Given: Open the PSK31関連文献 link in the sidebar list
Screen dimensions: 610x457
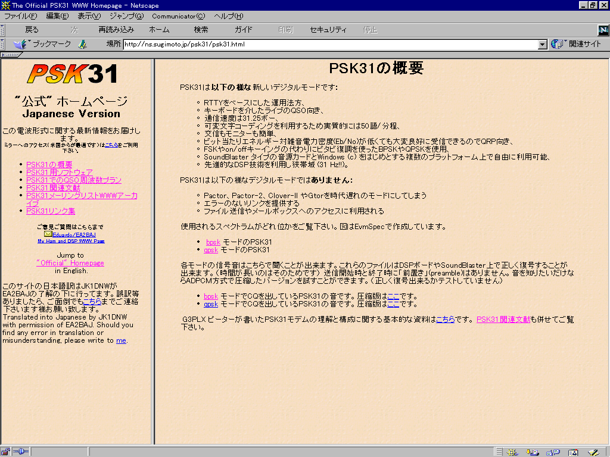Looking at the screenshot, I should point(53,188).
